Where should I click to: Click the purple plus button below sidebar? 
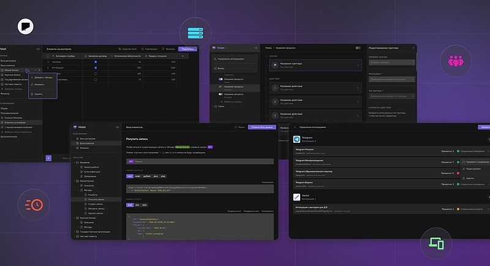(48, 158)
